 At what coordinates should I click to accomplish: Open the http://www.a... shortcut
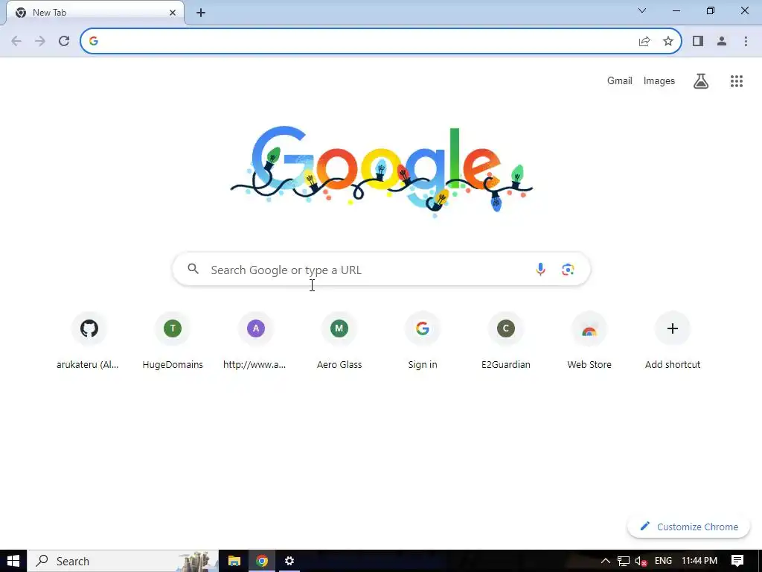pyautogui.click(x=256, y=340)
